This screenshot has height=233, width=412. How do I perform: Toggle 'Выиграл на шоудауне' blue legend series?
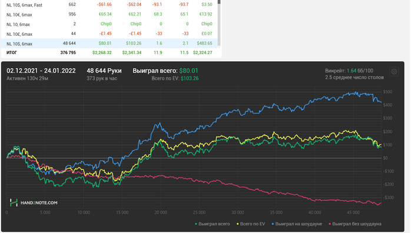coord(297,224)
